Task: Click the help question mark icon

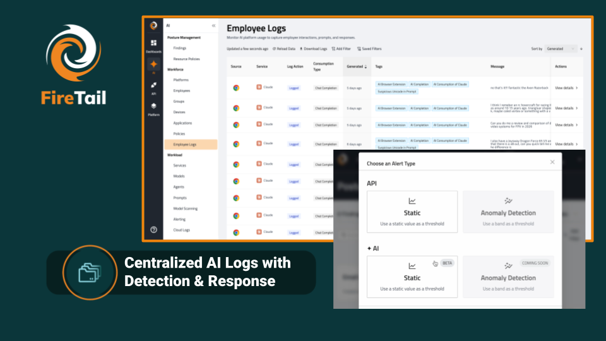Action: click(x=153, y=230)
